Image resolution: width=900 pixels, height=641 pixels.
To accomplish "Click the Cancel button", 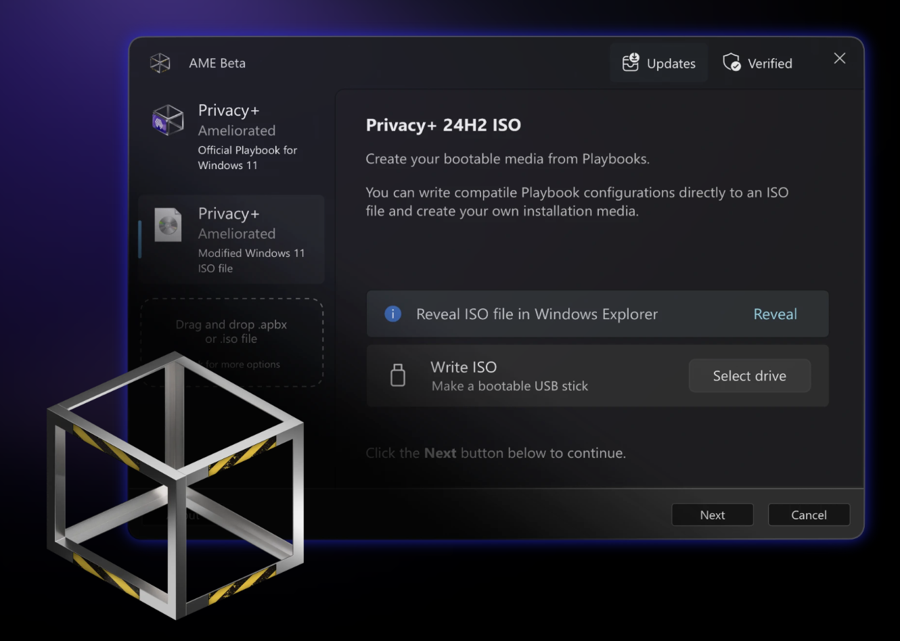I will click(x=809, y=515).
